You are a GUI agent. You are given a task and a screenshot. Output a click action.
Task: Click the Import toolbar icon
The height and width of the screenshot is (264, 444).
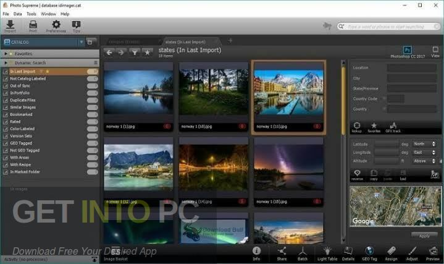(x=10, y=26)
